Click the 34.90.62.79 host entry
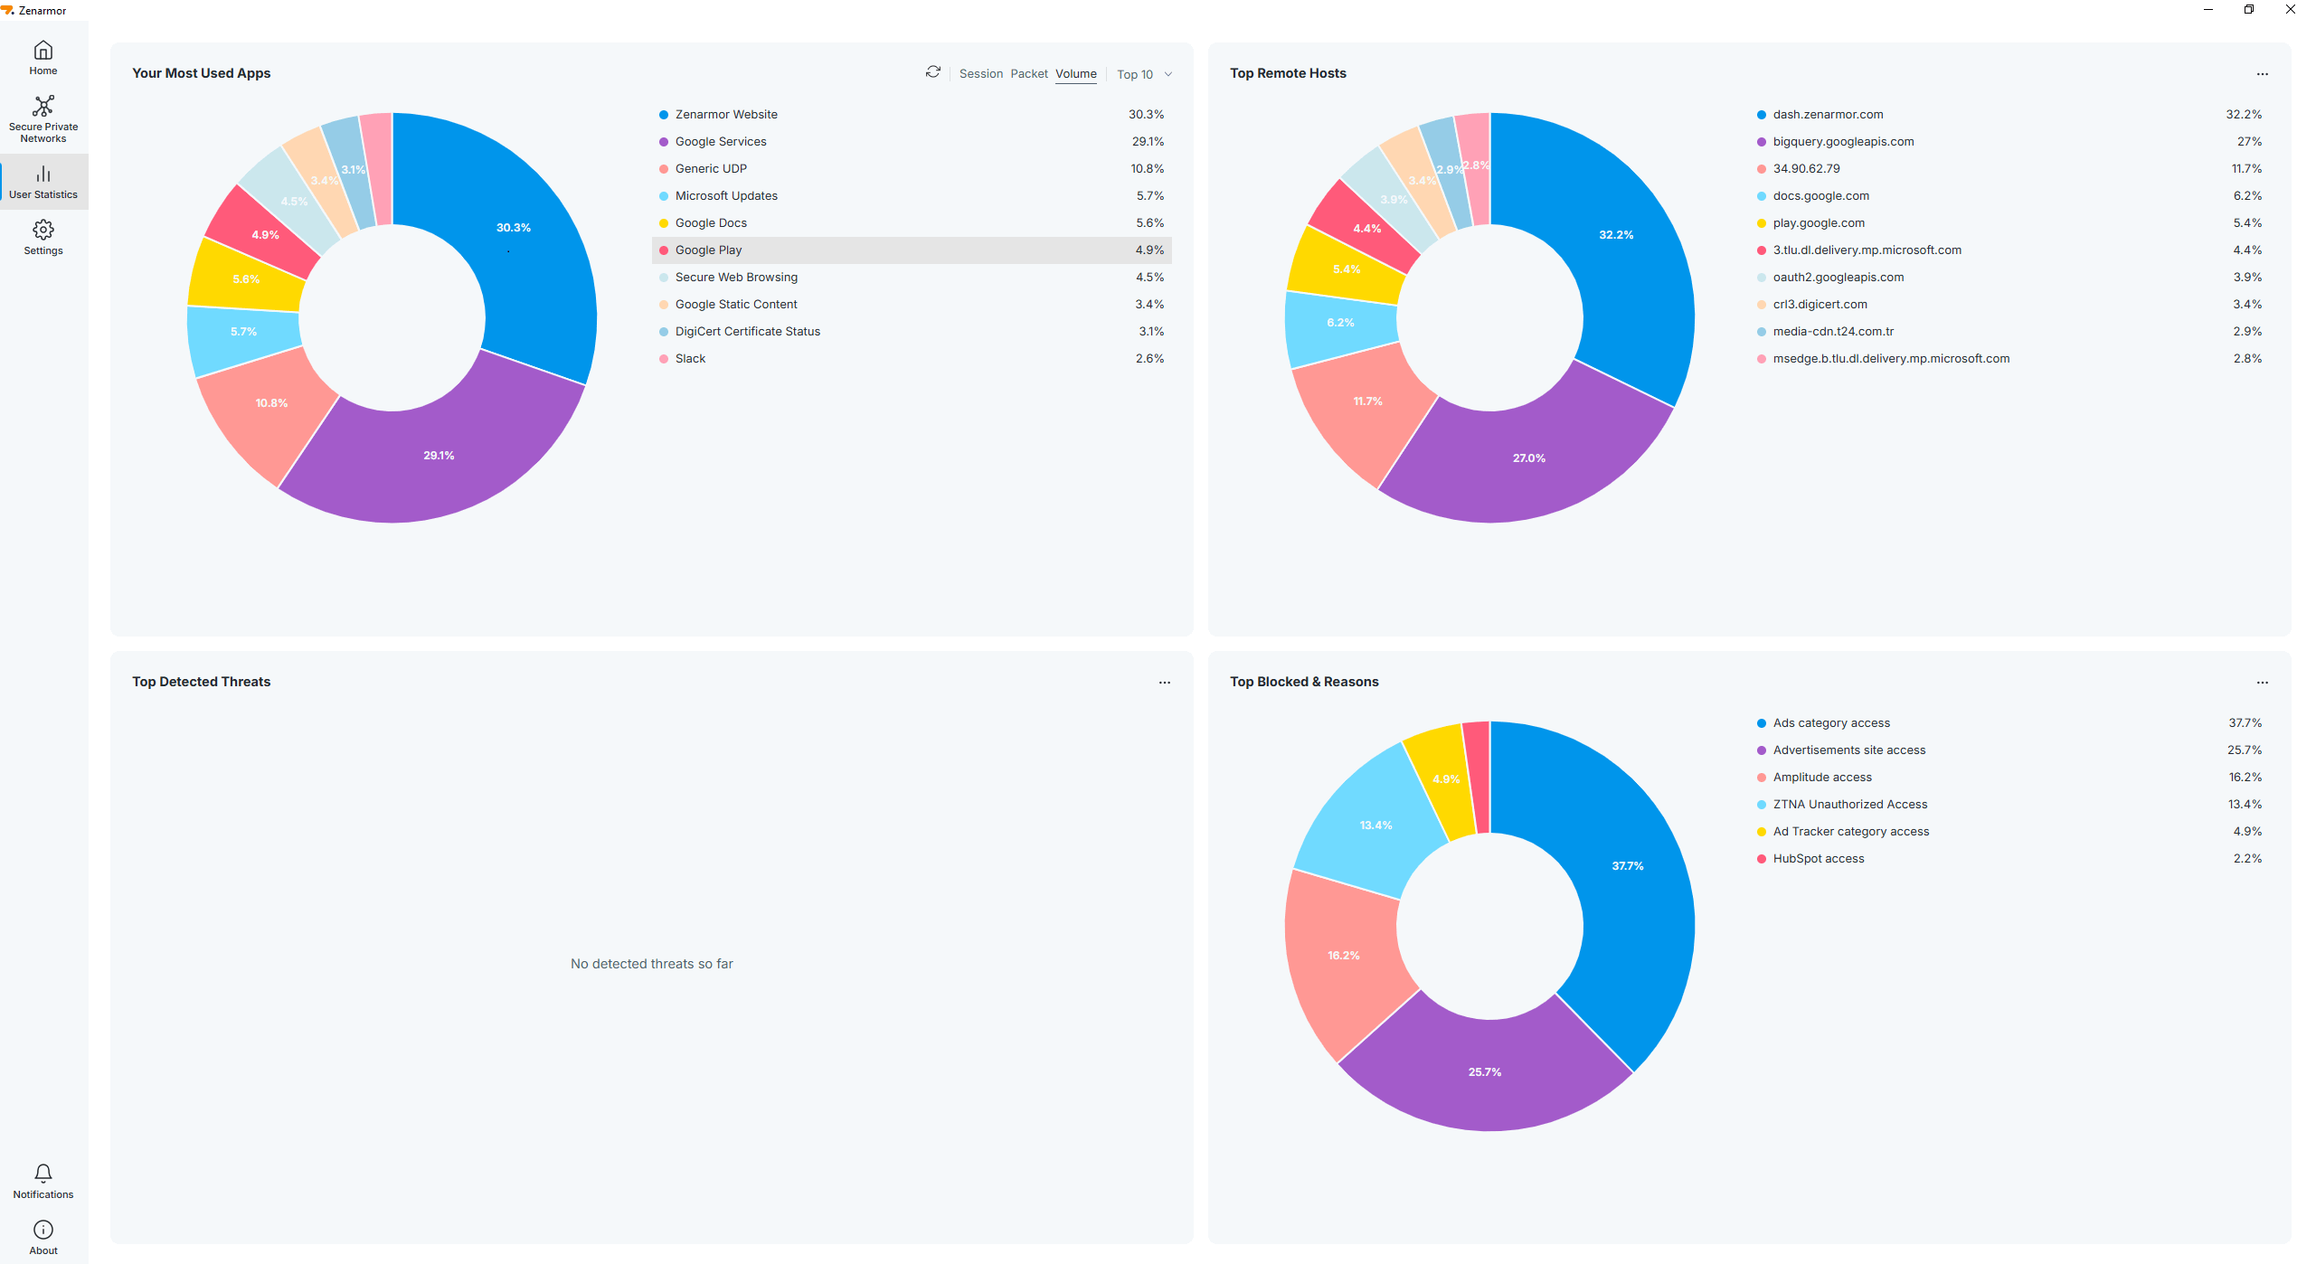 pos(2009,169)
